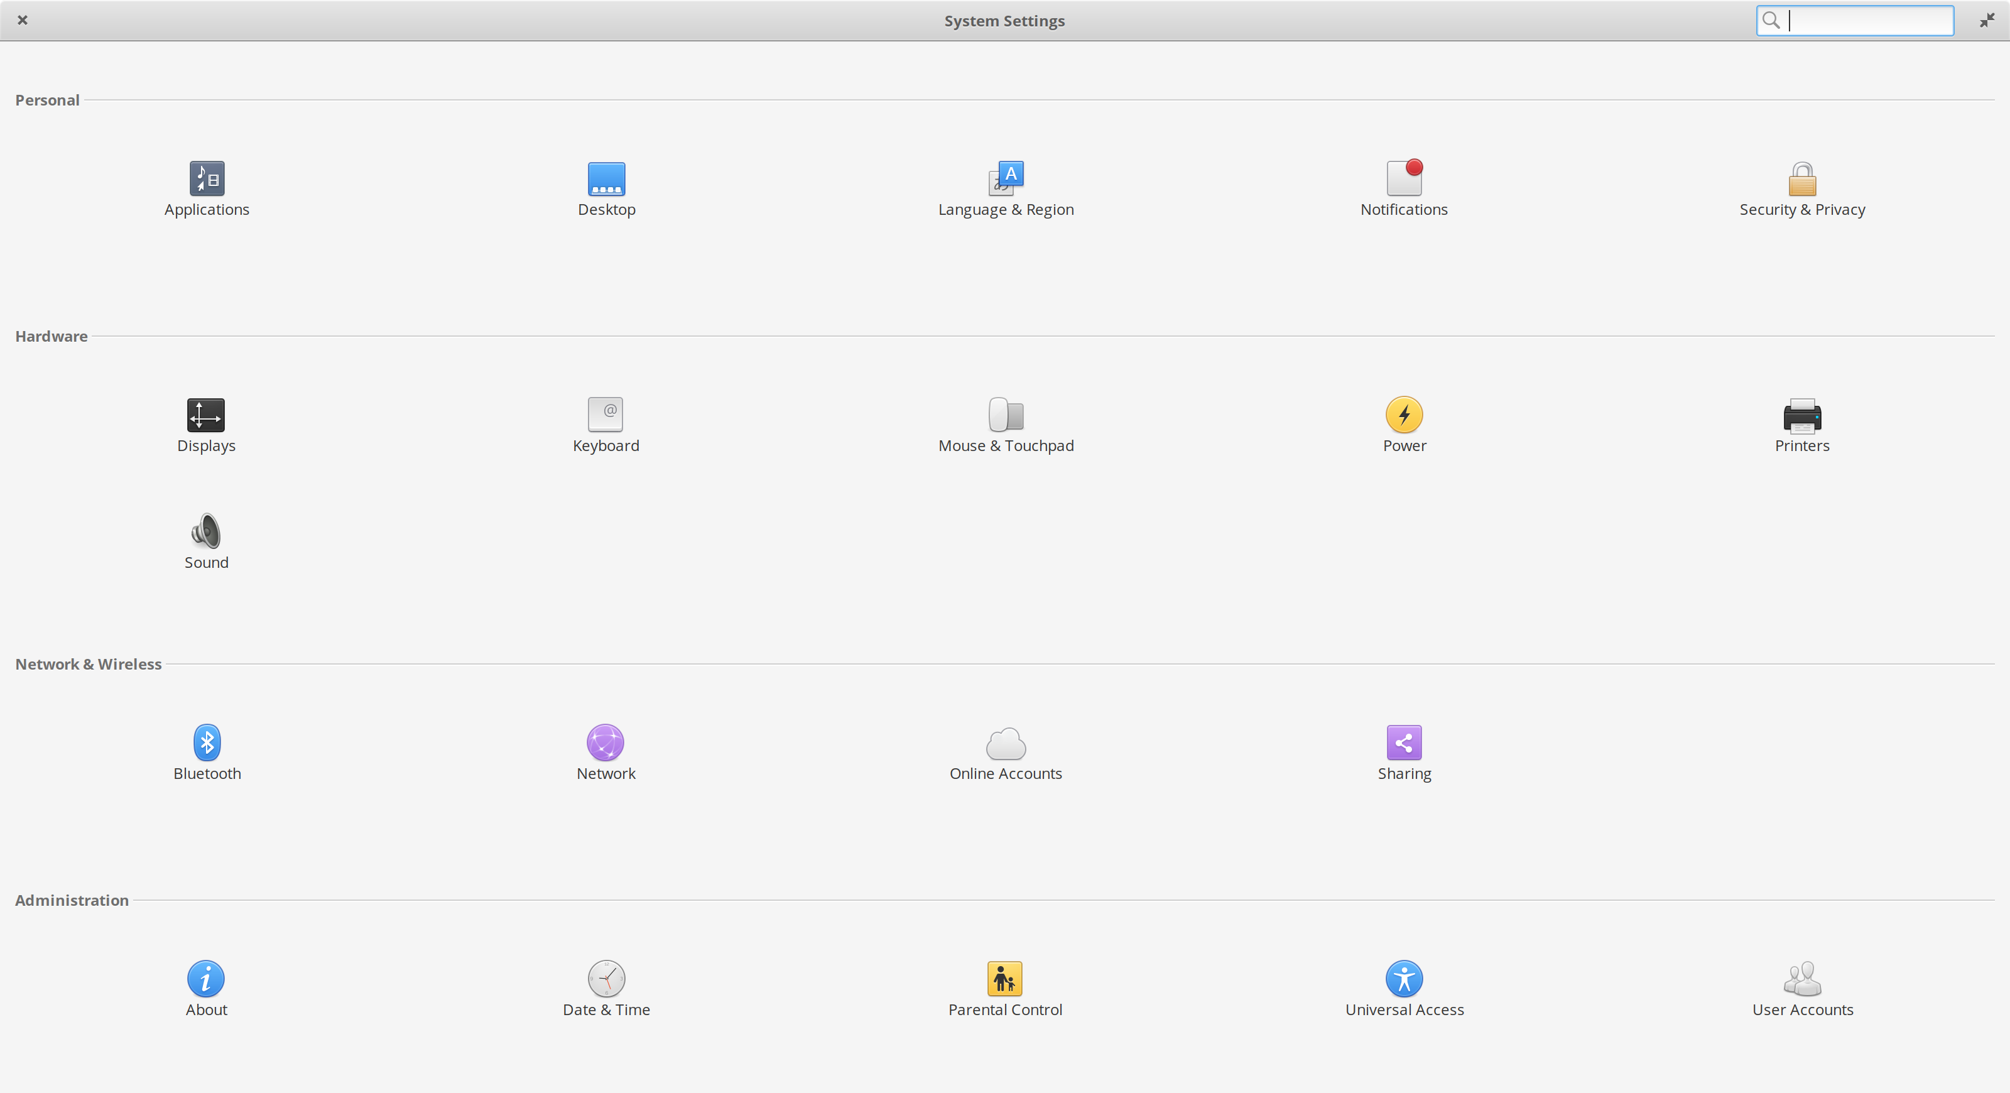
Task: Open Security & Privacy settings
Action: 1801,189
